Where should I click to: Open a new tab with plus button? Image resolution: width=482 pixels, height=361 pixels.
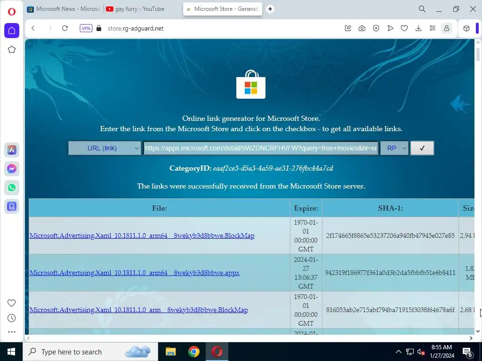coord(270,9)
